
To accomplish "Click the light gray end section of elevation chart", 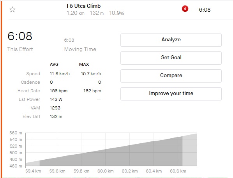I will (190, 150).
